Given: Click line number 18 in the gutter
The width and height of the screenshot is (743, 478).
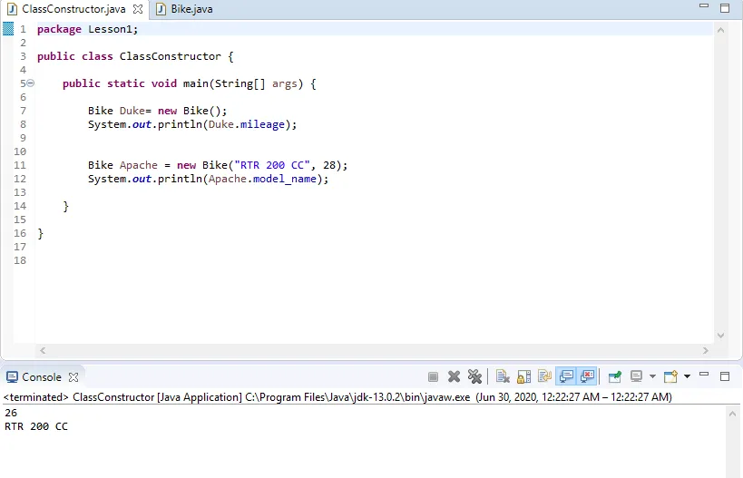Looking at the screenshot, I should [20, 260].
